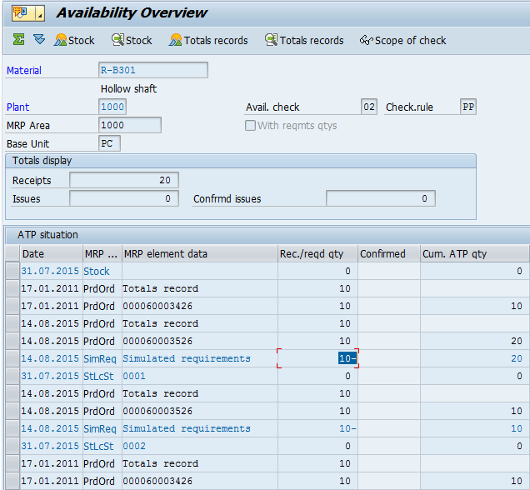Image resolution: width=530 pixels, height=490 pixels.
Task: Click the Material field containing R-B301
Action: [x=153, y=70]
